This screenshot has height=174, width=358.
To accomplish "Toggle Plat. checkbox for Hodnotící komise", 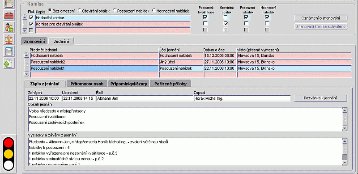I will tap(31, 17).
